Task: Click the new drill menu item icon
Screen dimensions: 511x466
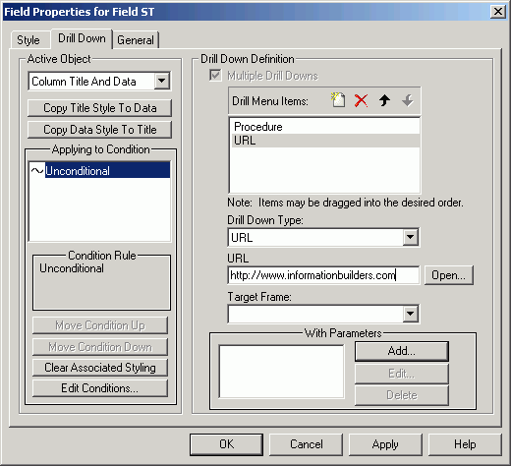Action: point(338,100)
